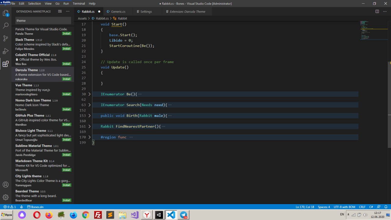The width and height of the screenshot is (391, 220).
Task: Split the editor to the right
Action: [377, 11]
